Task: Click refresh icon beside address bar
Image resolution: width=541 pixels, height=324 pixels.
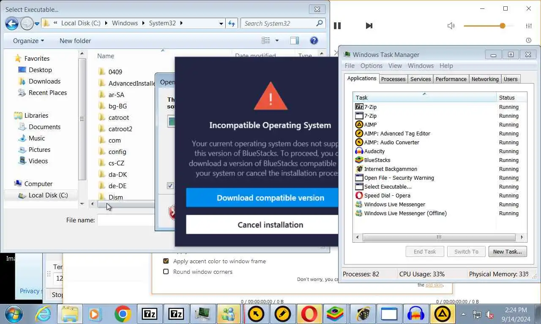Action: coord(232,24)
